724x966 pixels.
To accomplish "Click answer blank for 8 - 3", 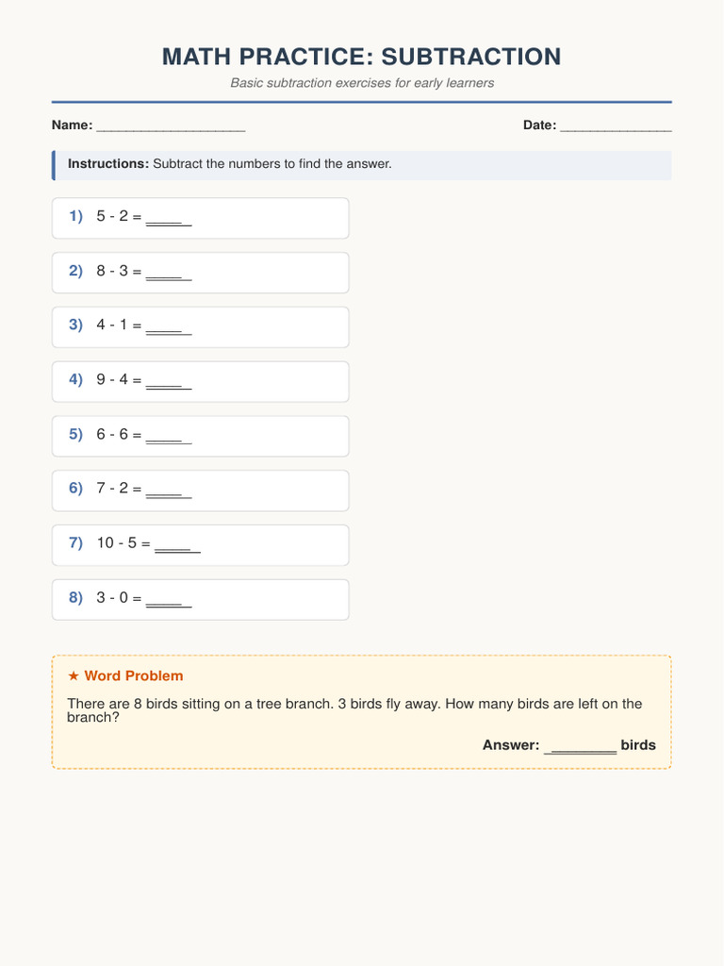I will pos(169,273).
